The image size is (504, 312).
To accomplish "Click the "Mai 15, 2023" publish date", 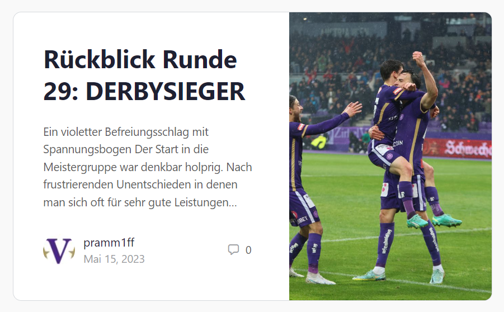I will click(x=114, y=259).
